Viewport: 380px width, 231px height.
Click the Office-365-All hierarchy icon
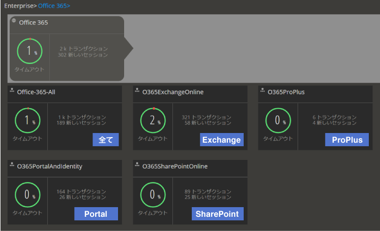12,90
